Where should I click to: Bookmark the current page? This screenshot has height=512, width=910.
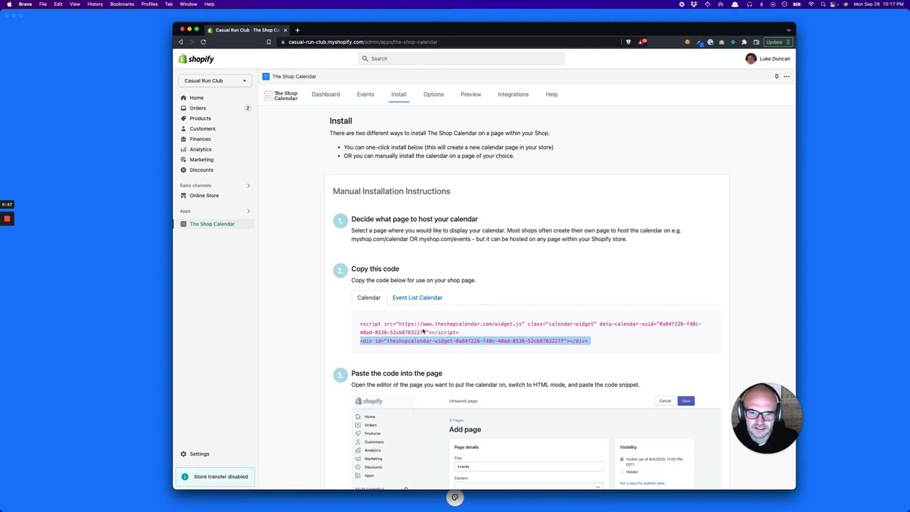click(268, 42)
